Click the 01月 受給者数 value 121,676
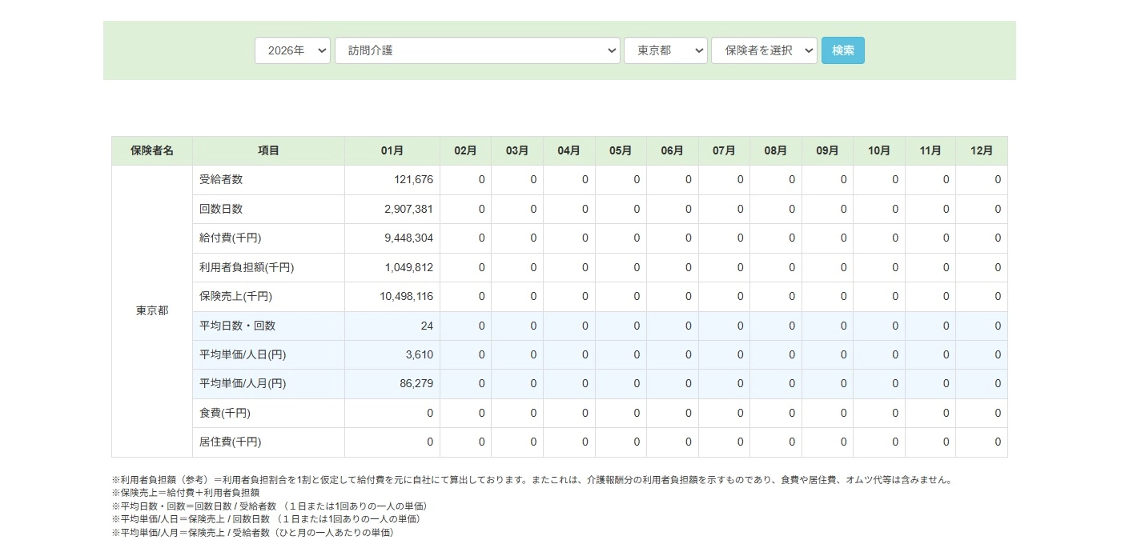Viewport: 1121px width, 560px height. click(413, 180)
